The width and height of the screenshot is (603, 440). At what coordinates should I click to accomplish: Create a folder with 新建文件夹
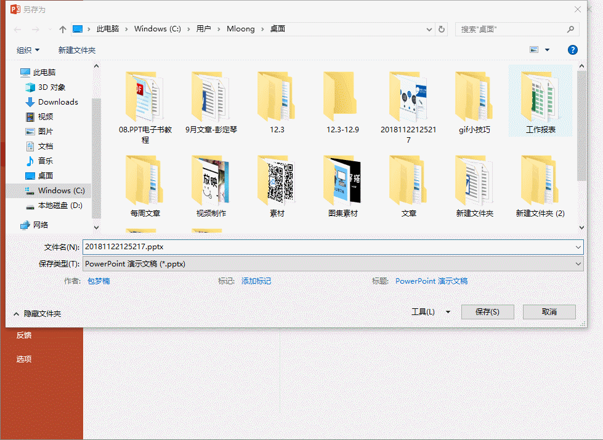click(77, 49)
